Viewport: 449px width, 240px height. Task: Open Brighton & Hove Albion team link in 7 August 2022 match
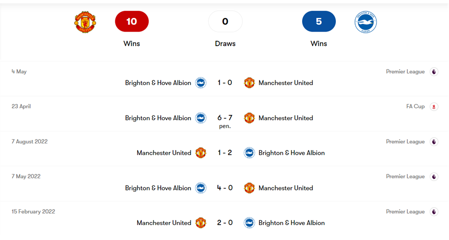[x=292, y=153]
